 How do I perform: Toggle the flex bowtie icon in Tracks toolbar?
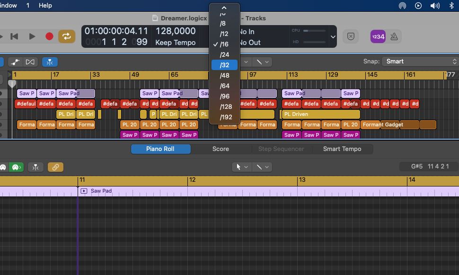pos(30,62)
